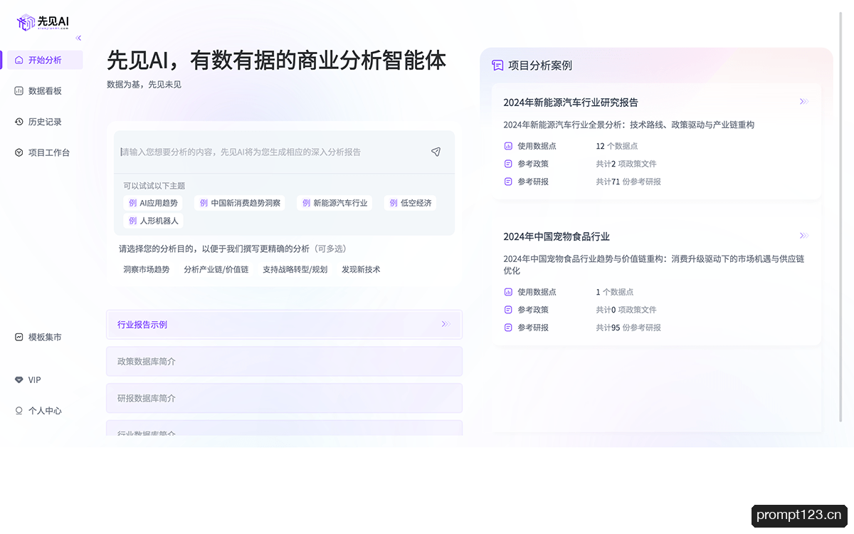Click 参考政策 icon in 宠物食品 card

click(x=508, y=310)
